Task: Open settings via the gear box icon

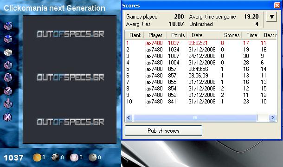Action: [x=8, y=77]
